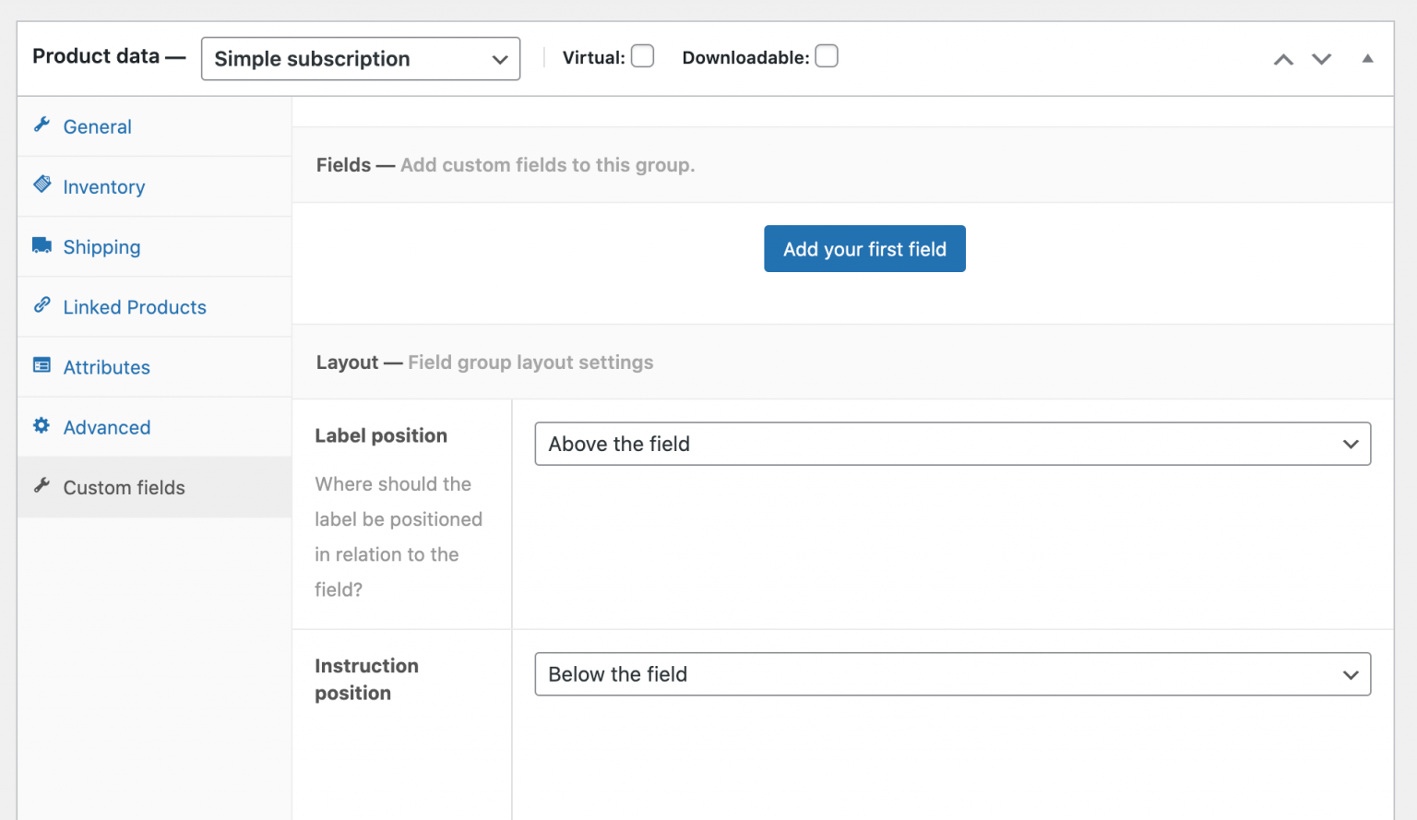Select the truck icon beside Shipping
Screen dimensions: 1417x820
coord(42,245)
